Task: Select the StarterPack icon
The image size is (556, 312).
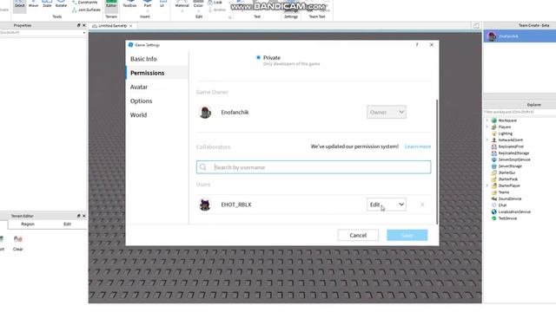Action: [x=494, y=179]
